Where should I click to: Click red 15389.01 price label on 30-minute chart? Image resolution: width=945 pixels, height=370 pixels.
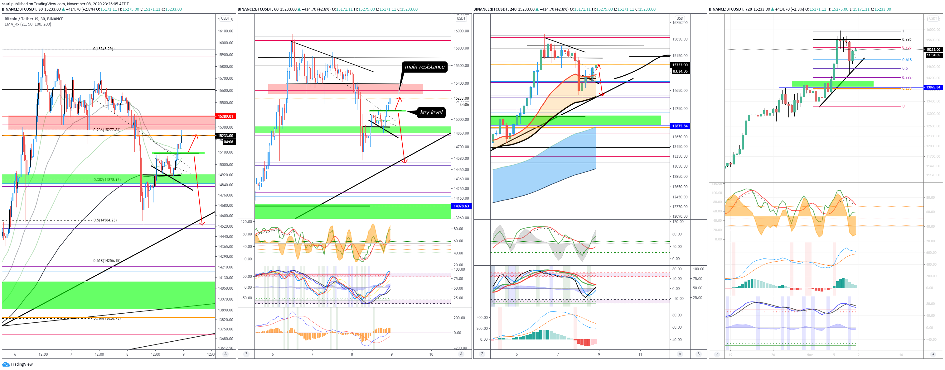pyautogui.click(x=225, y=116)
